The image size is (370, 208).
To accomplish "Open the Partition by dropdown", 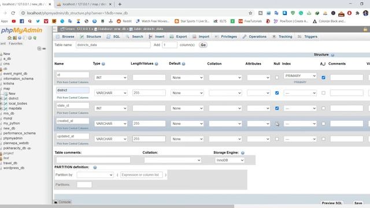I will pyautogui.click(x=95, y=175).
